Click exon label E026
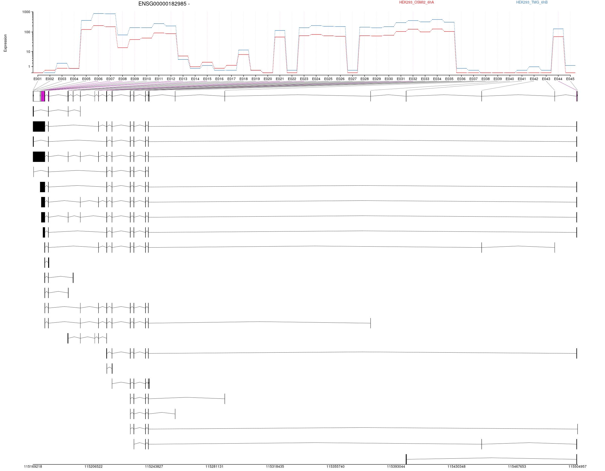 point(340,79)
